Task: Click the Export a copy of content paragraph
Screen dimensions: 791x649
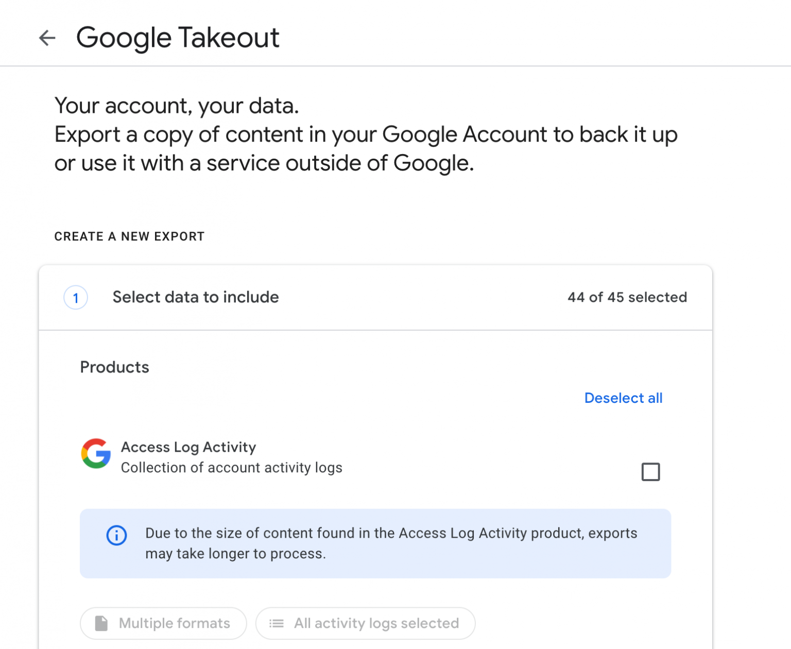Action: (x=366, y=149)
